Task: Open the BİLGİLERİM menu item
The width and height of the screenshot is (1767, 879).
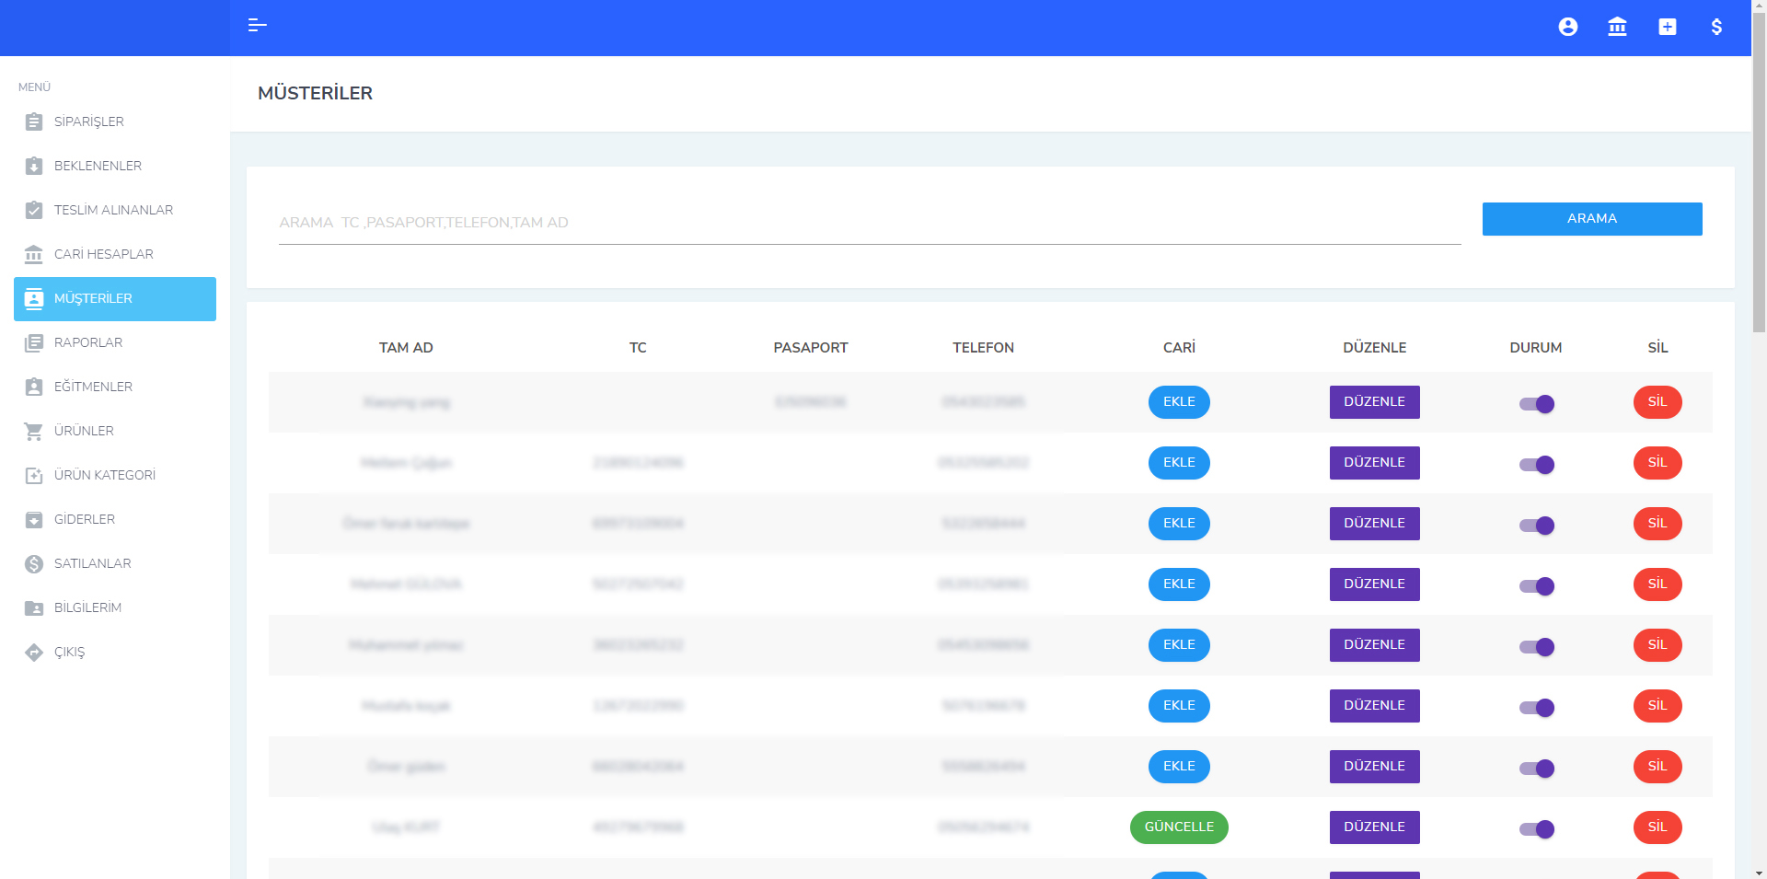Action: tap(115, 607)
